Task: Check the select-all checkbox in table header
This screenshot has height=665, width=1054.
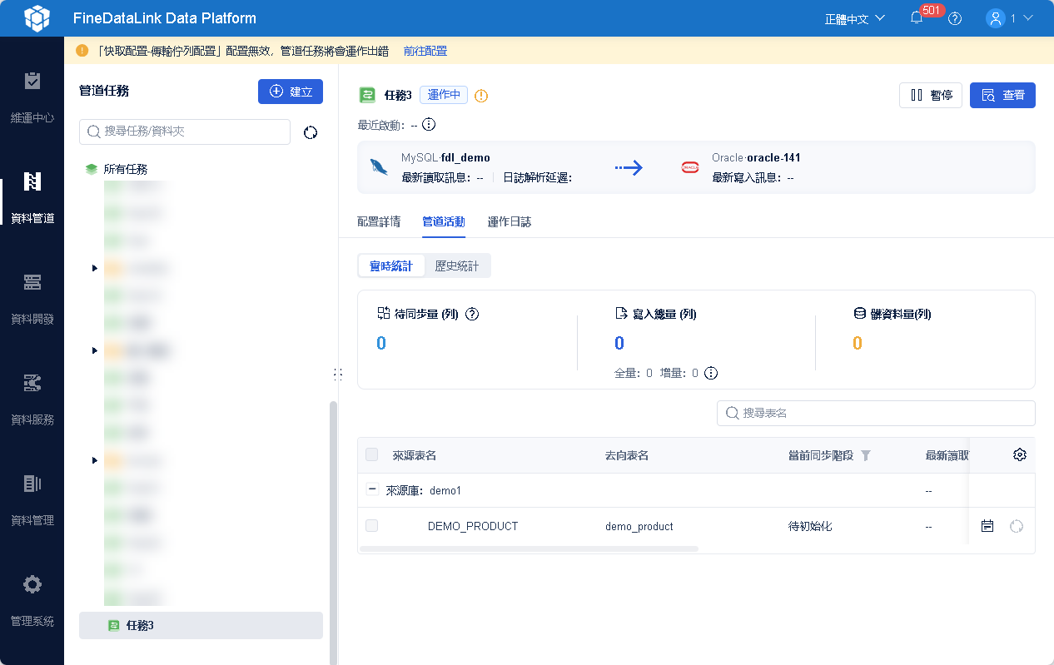Action: tap(371, 454)
